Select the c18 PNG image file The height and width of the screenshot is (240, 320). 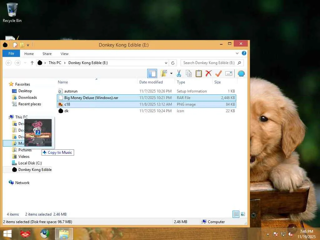click(147, 104)
